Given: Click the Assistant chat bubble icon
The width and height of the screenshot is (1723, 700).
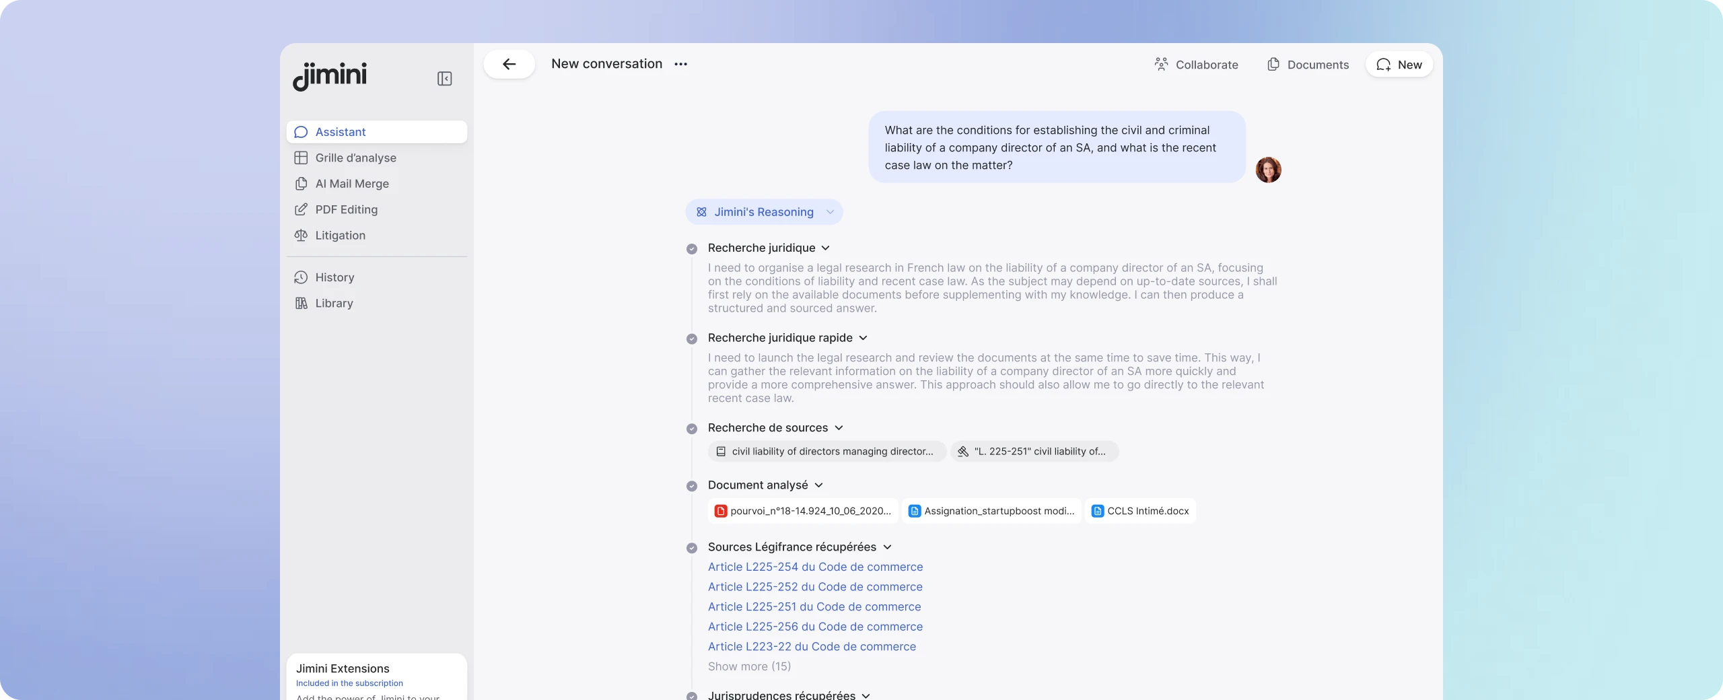Looking at the screenshot, I should click(x=301, y=132).
